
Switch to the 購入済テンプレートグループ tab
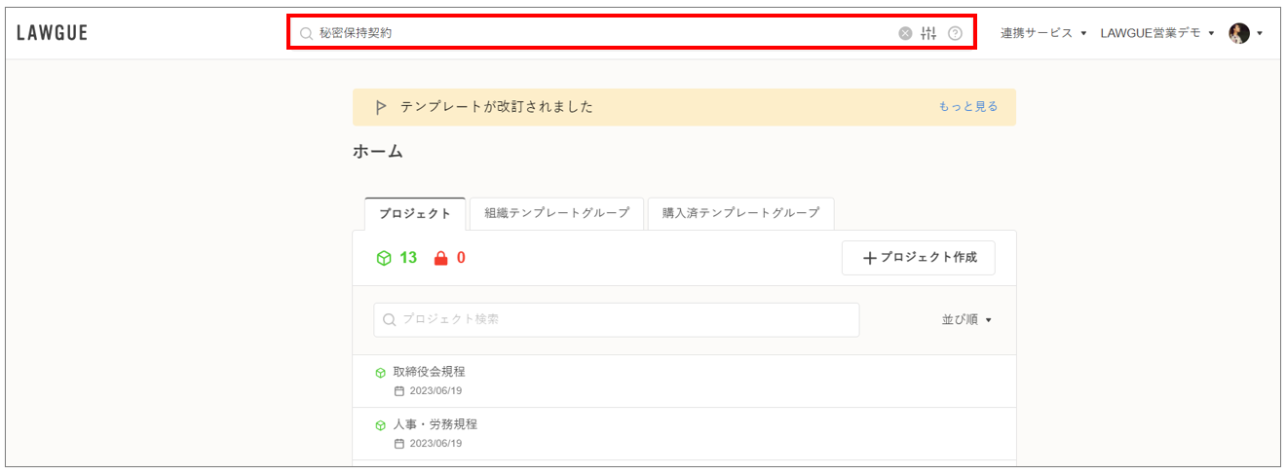pyautogui.click(x=740, y=213)
